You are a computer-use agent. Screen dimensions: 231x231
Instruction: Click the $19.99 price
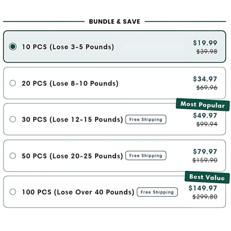click(x=205, y=43)
